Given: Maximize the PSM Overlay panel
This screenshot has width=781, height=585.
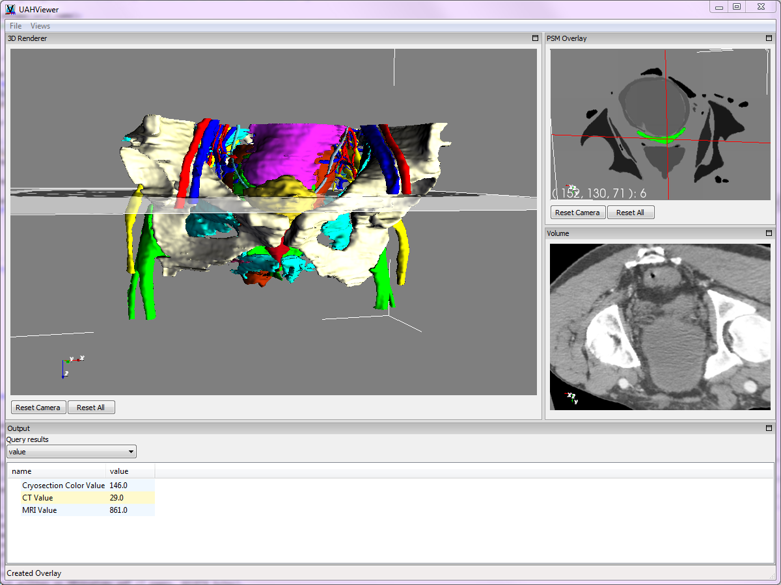Looking at the screenshot, I should [x=769, y=38].
